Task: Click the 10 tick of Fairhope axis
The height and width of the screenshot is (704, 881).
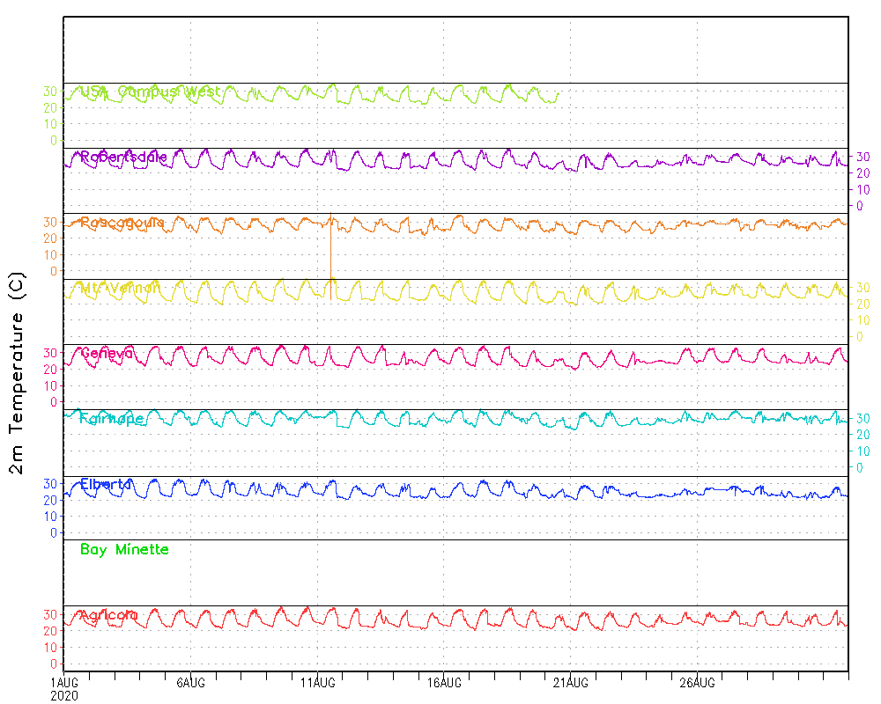Action: (863, 451)
